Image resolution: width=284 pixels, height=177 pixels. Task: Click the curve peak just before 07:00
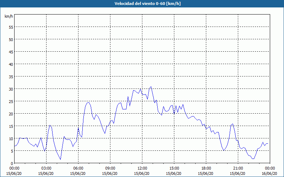tap(88, 102)
